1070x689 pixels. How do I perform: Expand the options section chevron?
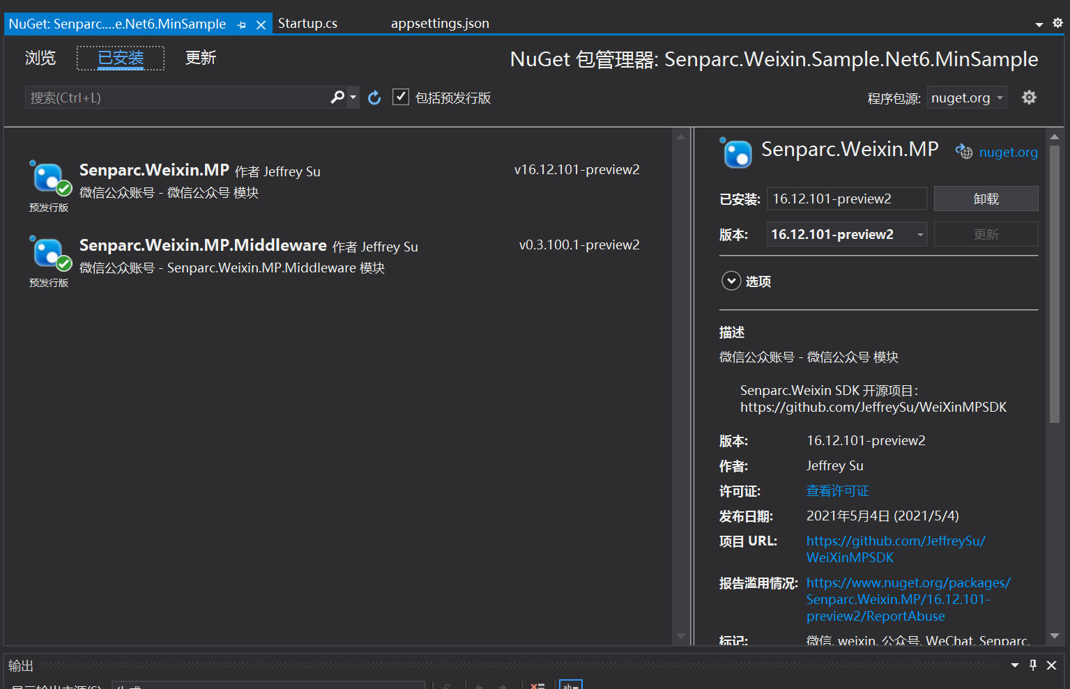tap(731, 281)
